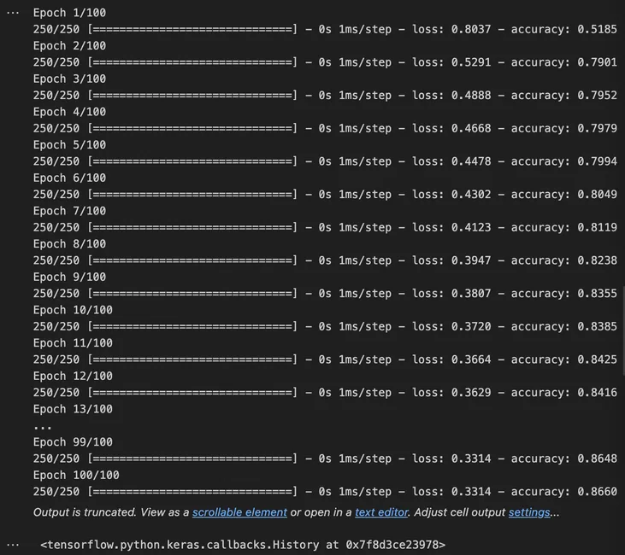Click the accuracy value 0.7994
The width and height of the screenshot is (625, 555).
coord(597,161)
